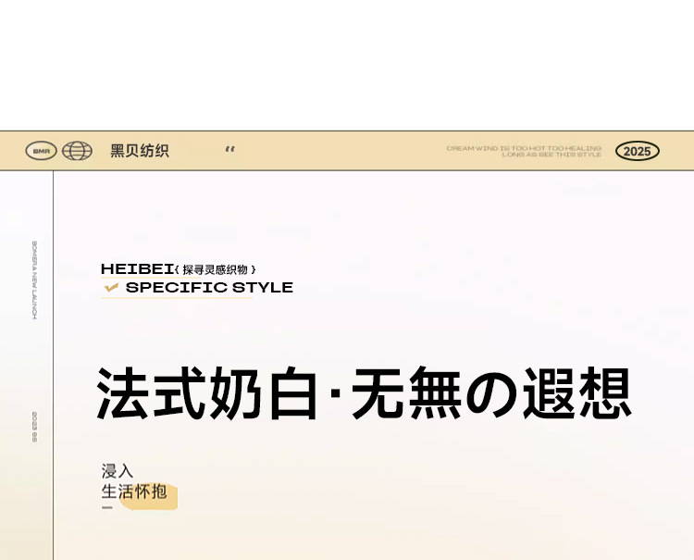Click the gold checkmark icon

[111, 288]
